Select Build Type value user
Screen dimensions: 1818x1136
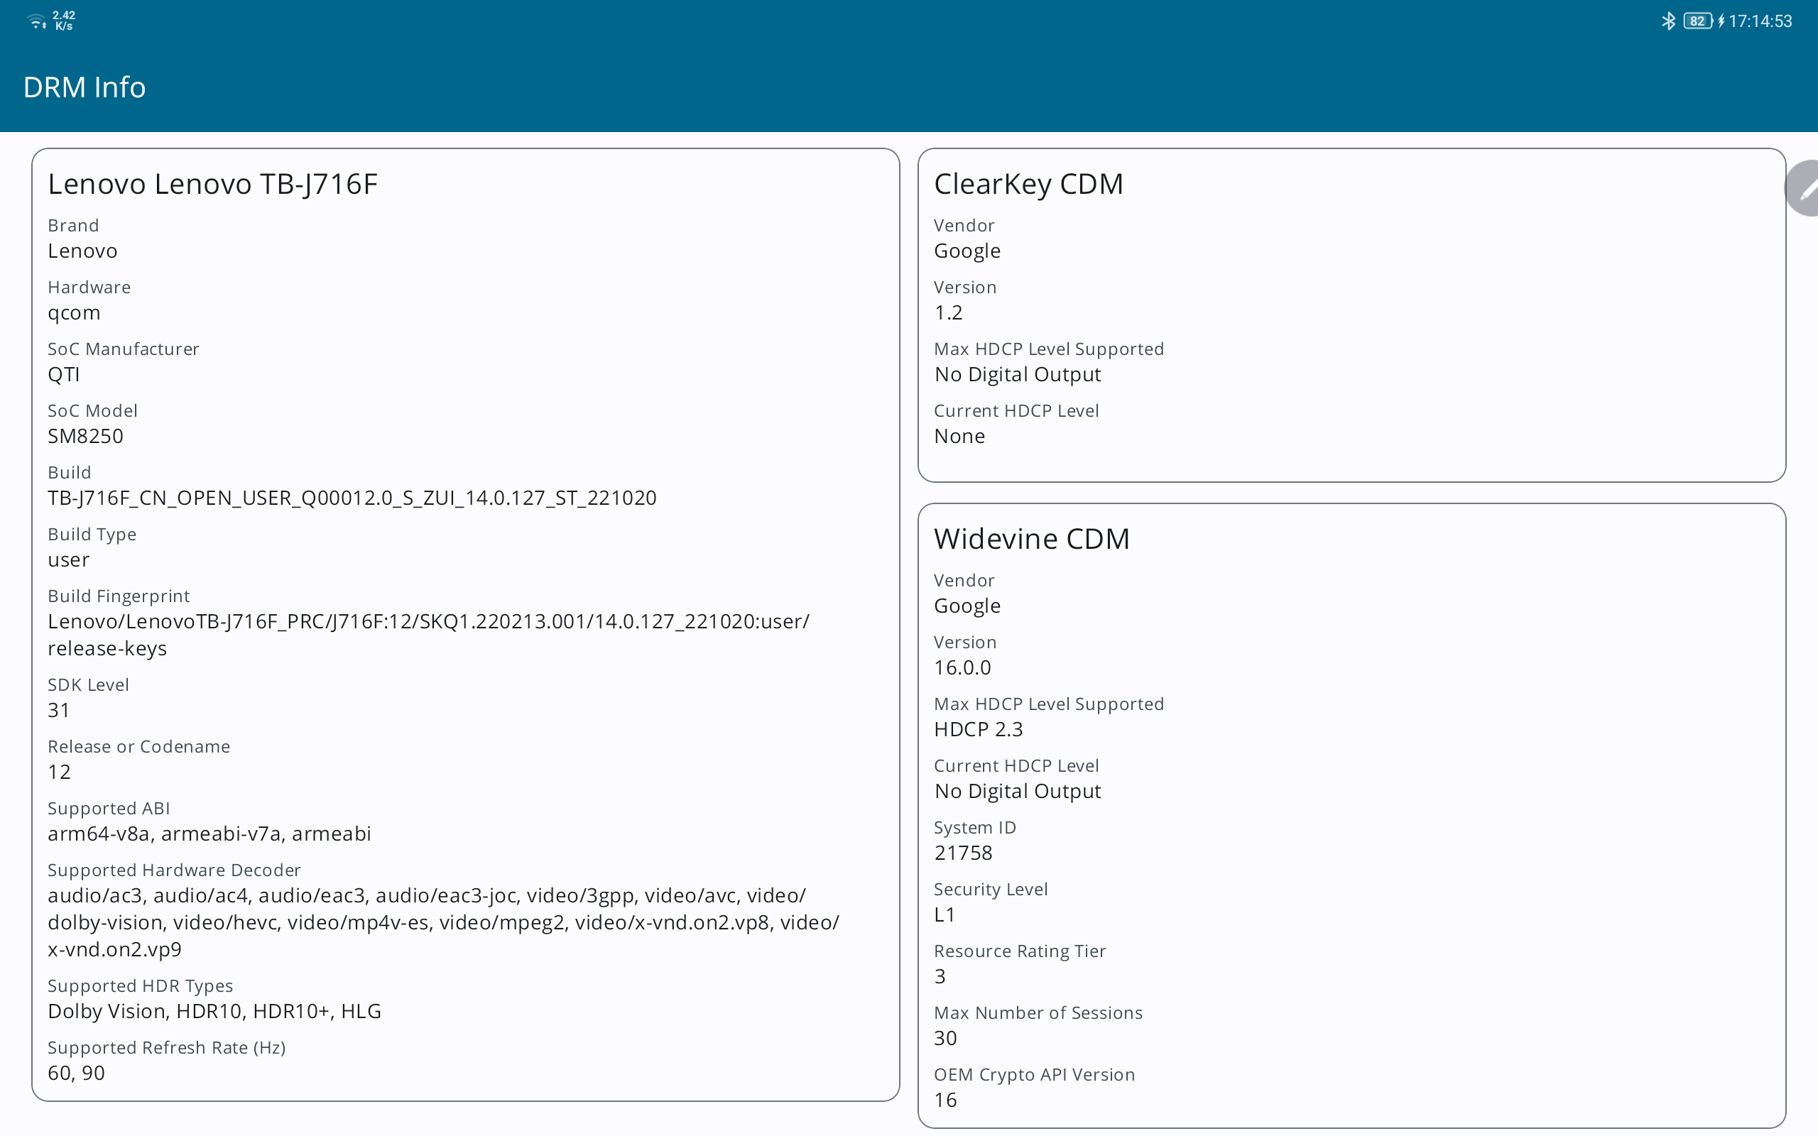click(68, 559)
